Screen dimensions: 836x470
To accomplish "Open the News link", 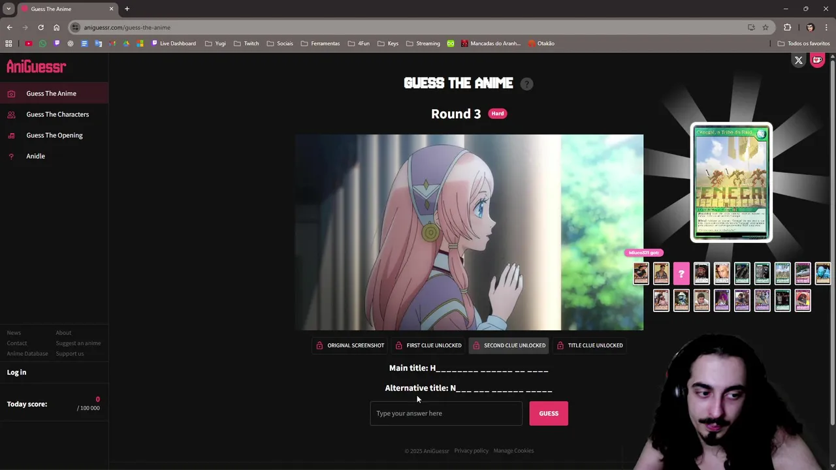I will coord(14,333).
